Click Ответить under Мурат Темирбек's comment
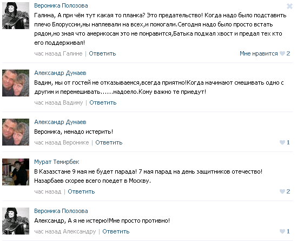The width and height of the screenshot is (297, 241). coord(81,191)
